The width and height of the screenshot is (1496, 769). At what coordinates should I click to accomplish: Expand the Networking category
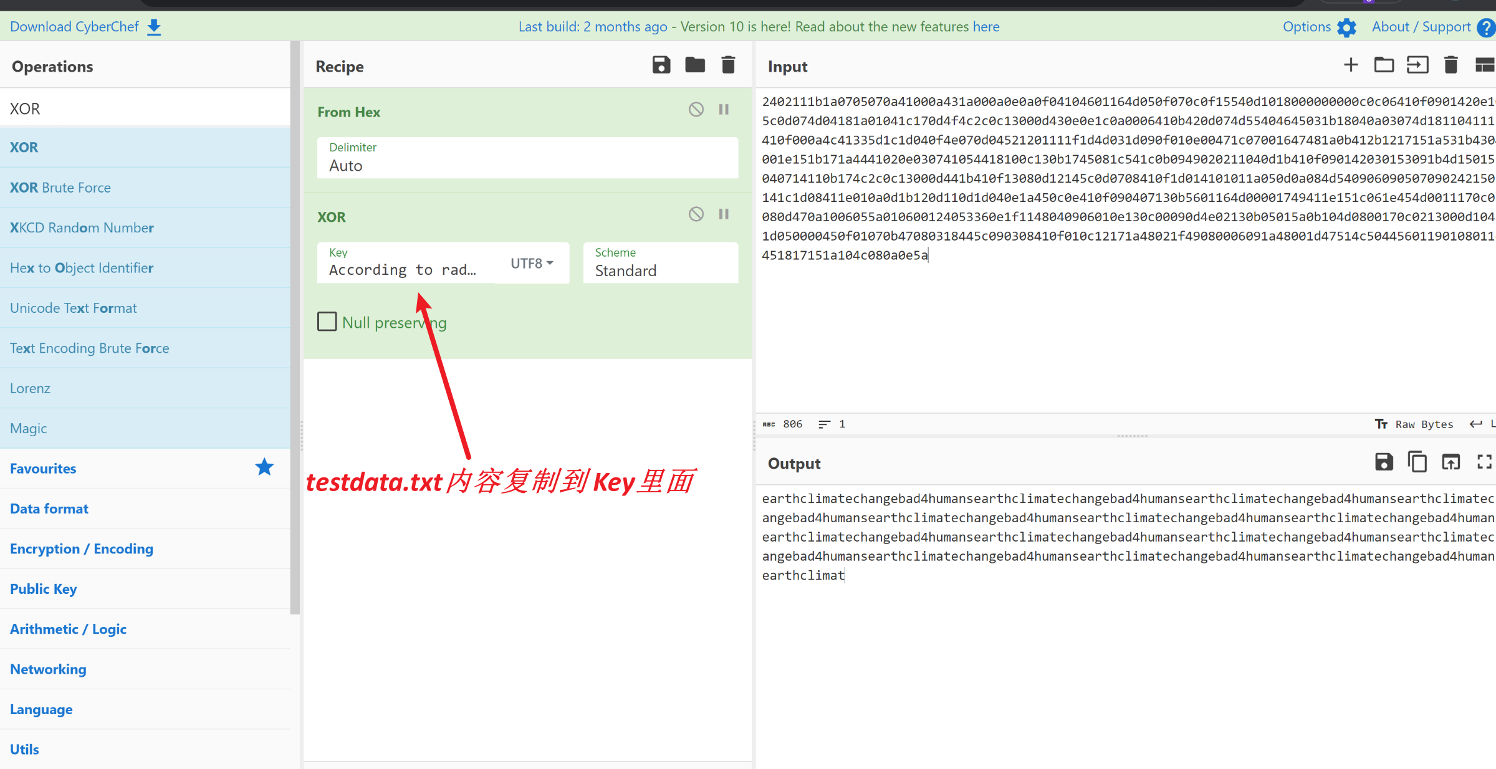tap(145, 669)
